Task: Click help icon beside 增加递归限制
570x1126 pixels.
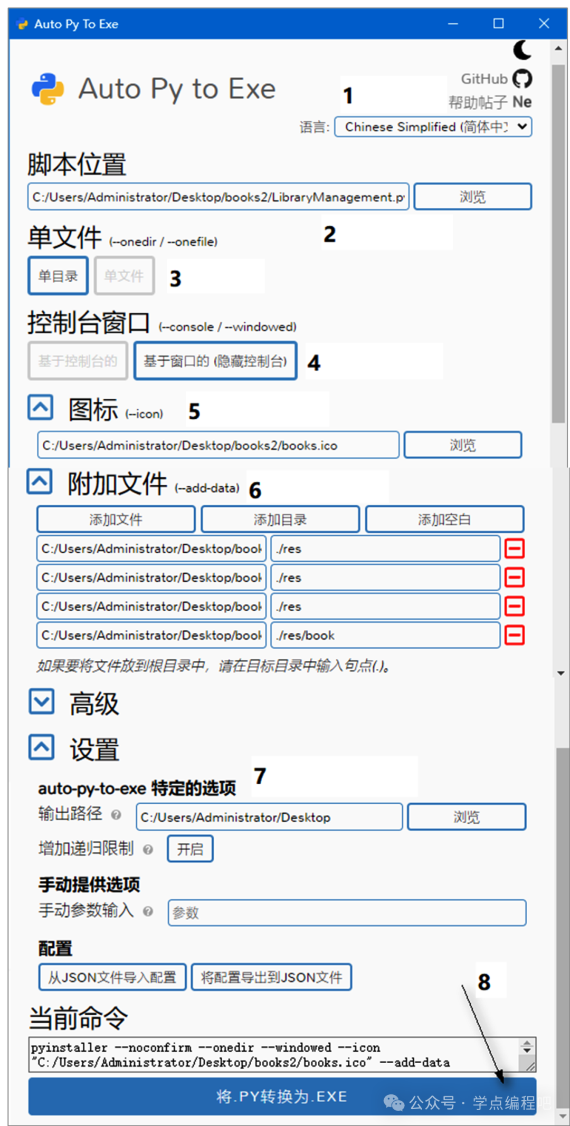Action: pyautogui.click(x=148, y=850)
